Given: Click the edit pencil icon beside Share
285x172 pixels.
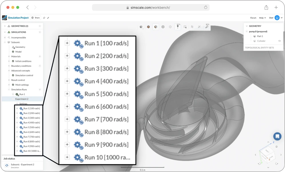Looking at the screenshot, I should tap(48, 18).
